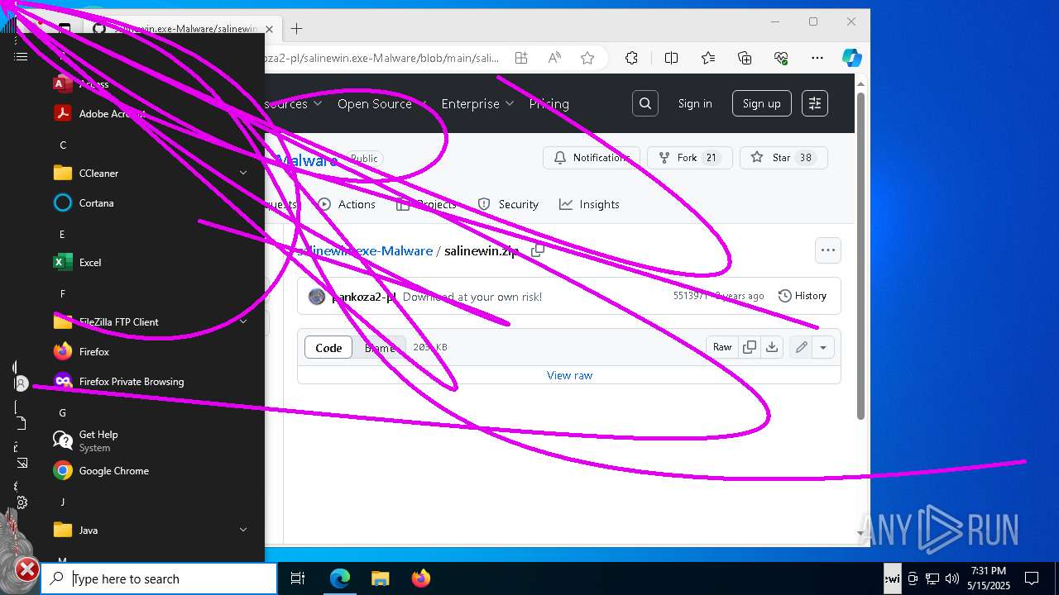Copy raw file contents icon
1059x595 pixels.
pos(750,347)
